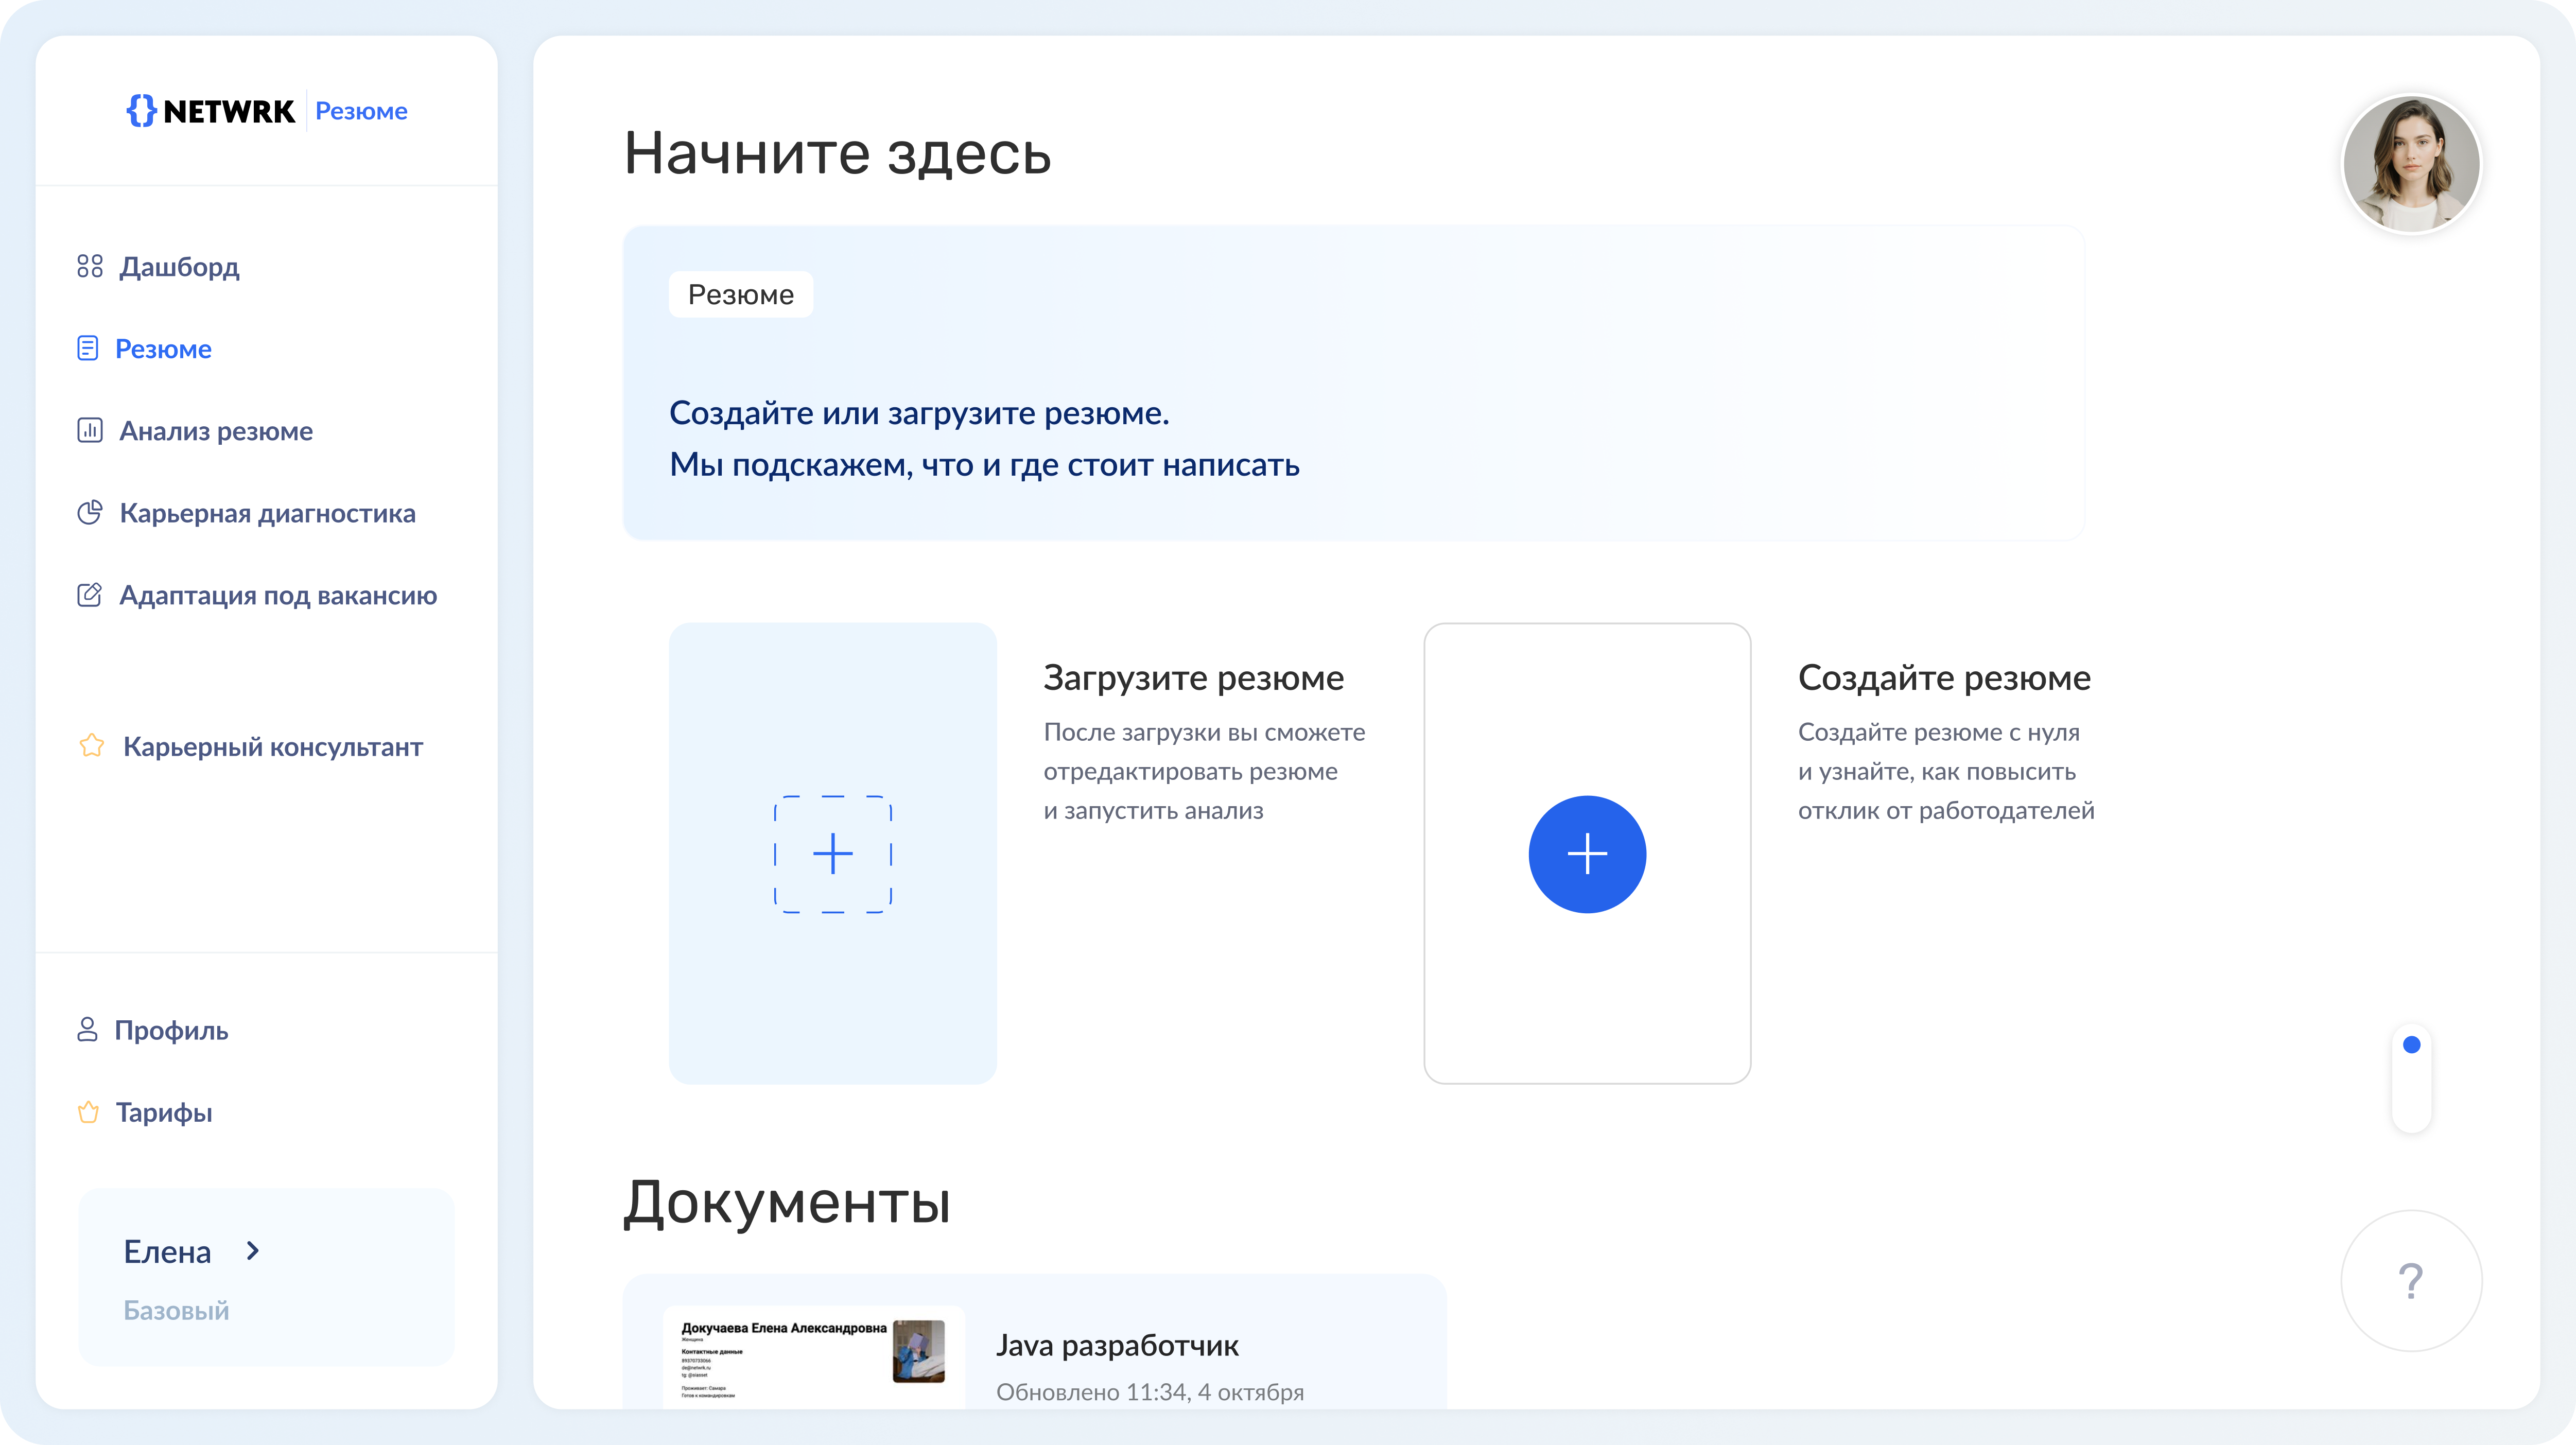This screenshot has height=1445, width=2576.
Task: Switch to Карьерный консультант menu item
Action: point(271,746)
